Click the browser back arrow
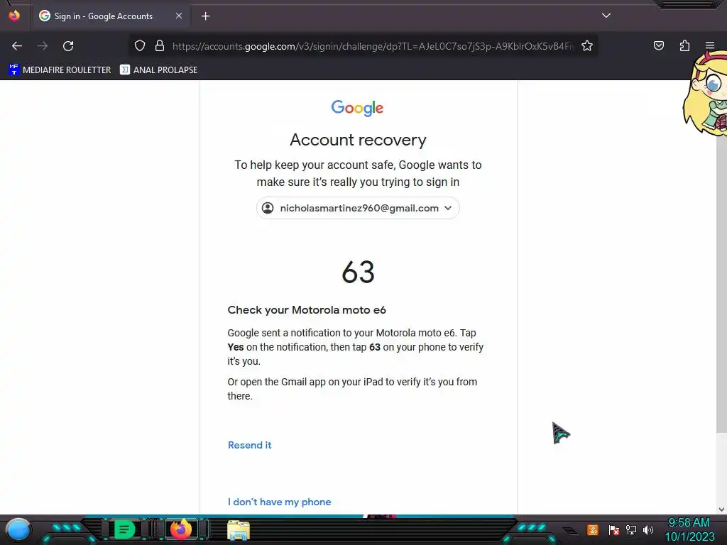The width and height of the screenshot is (727, 545). (17, 46)
